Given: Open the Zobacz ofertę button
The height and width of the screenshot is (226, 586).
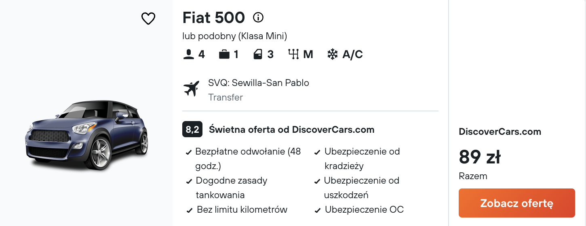Looking at the screenshot, I should [517, 203].
